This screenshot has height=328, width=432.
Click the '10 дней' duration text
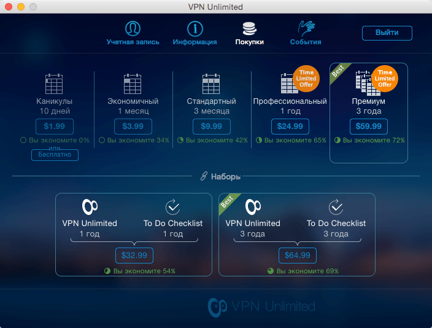tap(55, 111)
